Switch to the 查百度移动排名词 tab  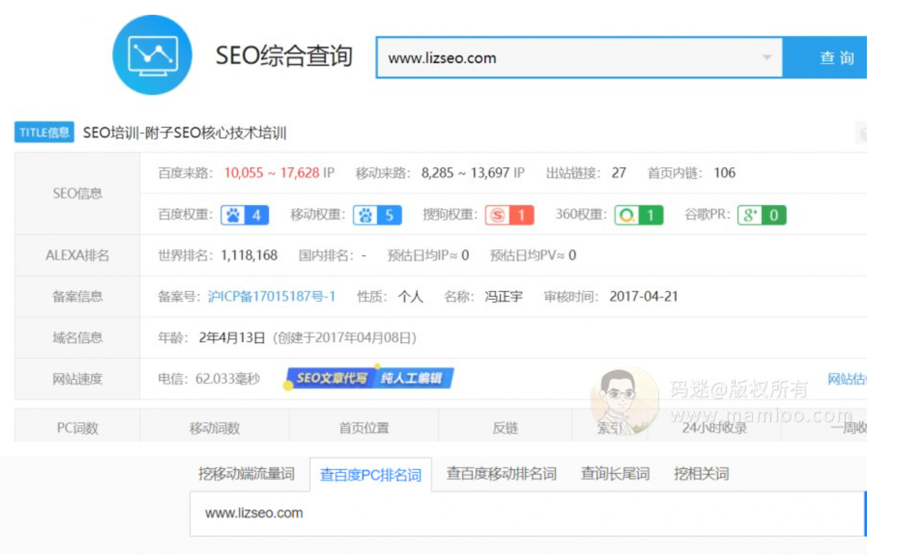pos(501,474)
